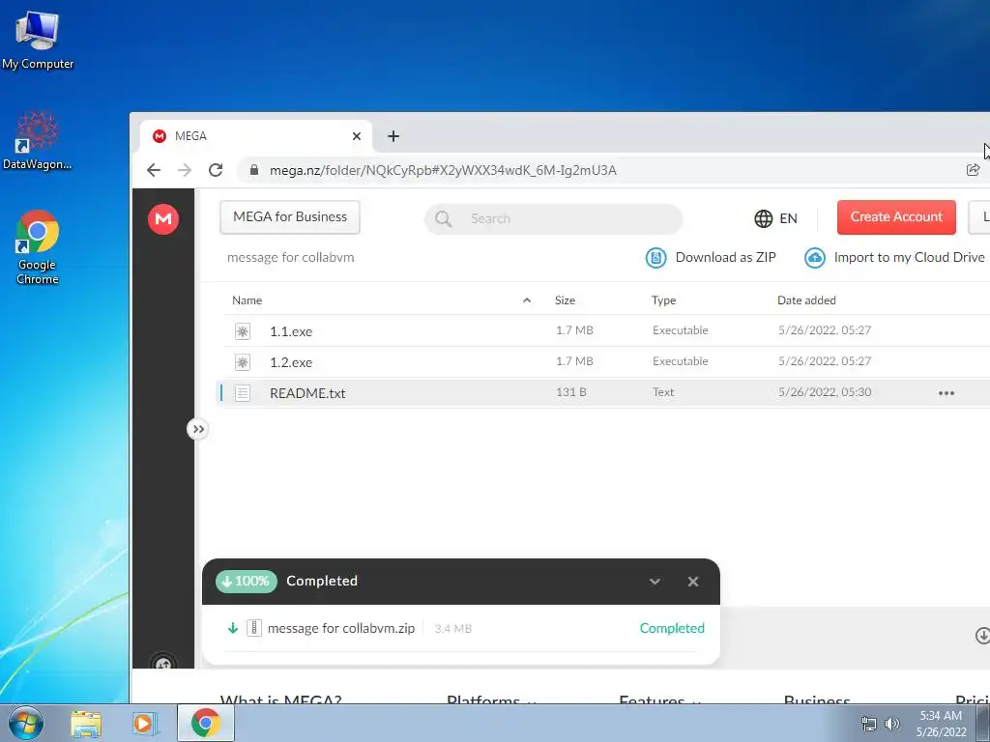Reload the MEGA page
The image size is (990, 742).
tap(216, 170)
